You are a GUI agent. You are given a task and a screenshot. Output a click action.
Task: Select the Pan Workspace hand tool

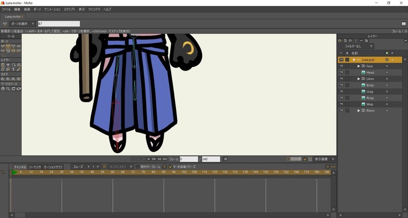[3, 88]
